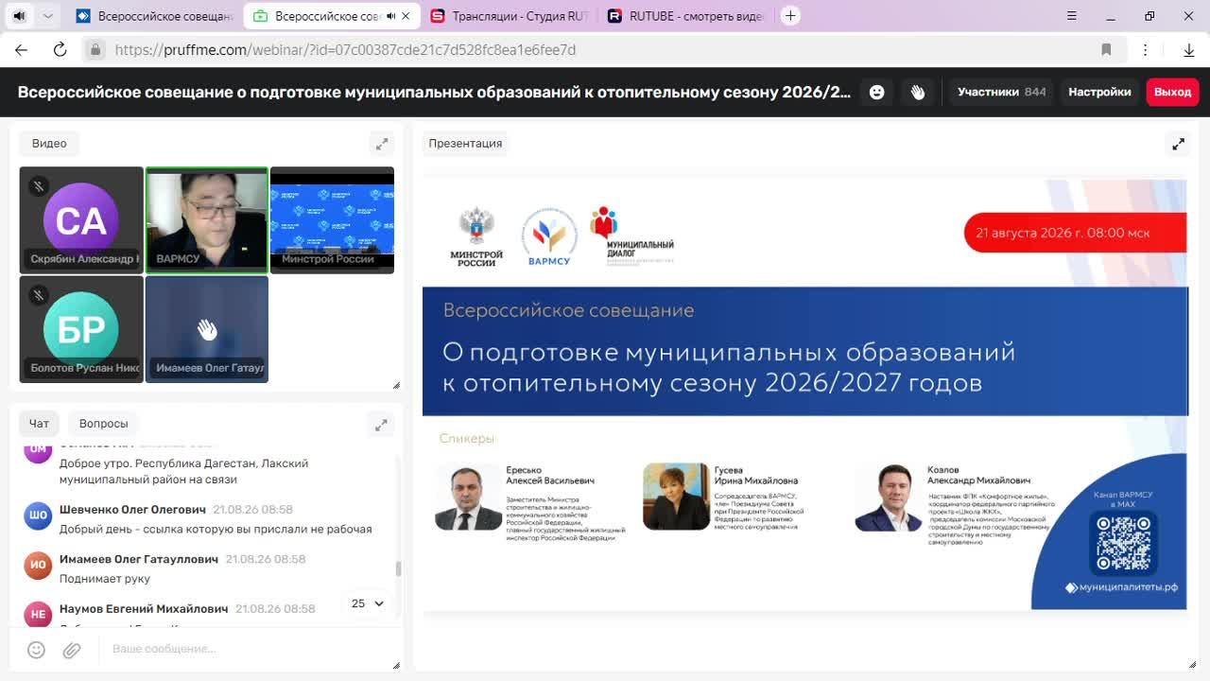The height and width of the screenshot is (681, 1210).
Task: Click the red date badge 21 августа 2026
Action: tap(1075, 233)
